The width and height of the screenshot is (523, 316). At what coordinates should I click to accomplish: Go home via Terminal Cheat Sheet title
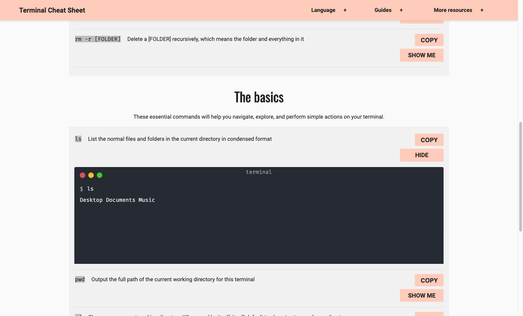(x=52, y=10)
